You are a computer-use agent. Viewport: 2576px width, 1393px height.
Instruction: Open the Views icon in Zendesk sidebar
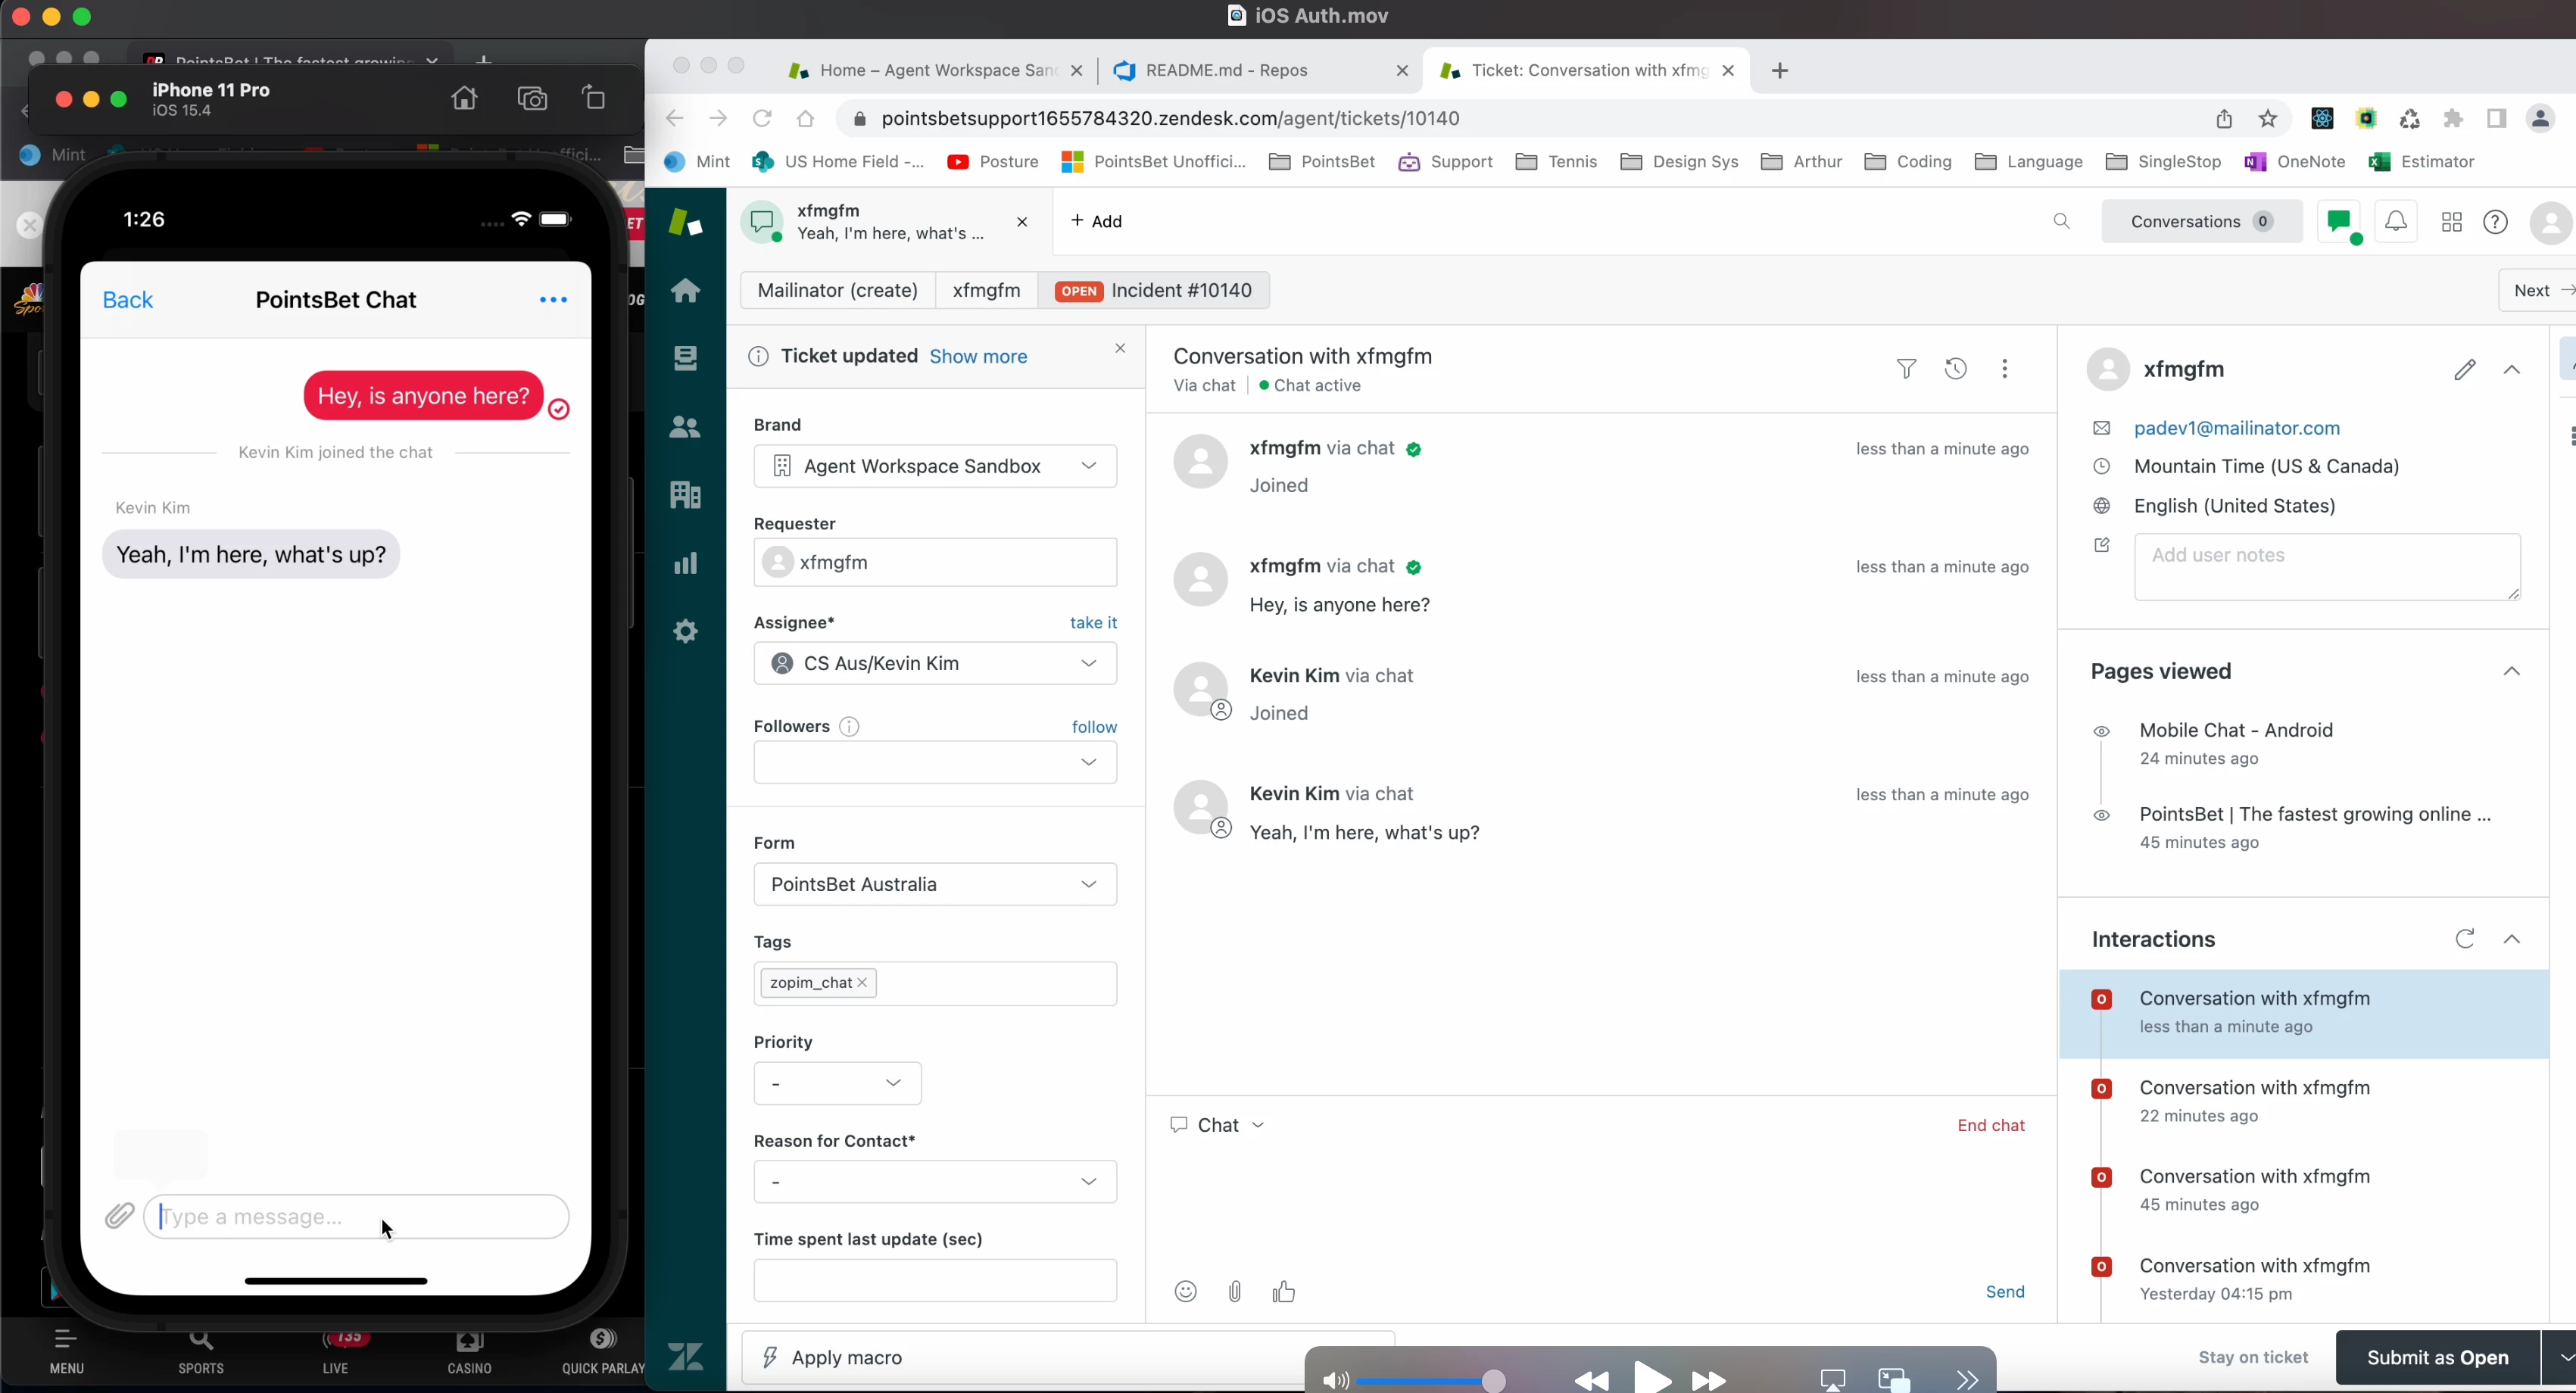coord(685,358)
